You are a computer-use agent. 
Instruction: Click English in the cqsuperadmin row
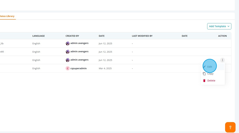click(x=36, y=68)
